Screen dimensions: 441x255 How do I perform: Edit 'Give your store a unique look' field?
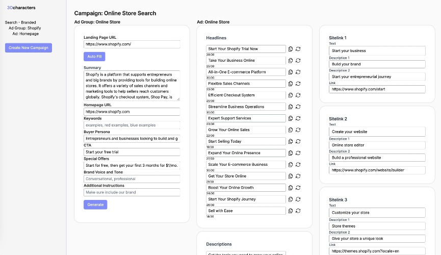click(x=377, y=239)
